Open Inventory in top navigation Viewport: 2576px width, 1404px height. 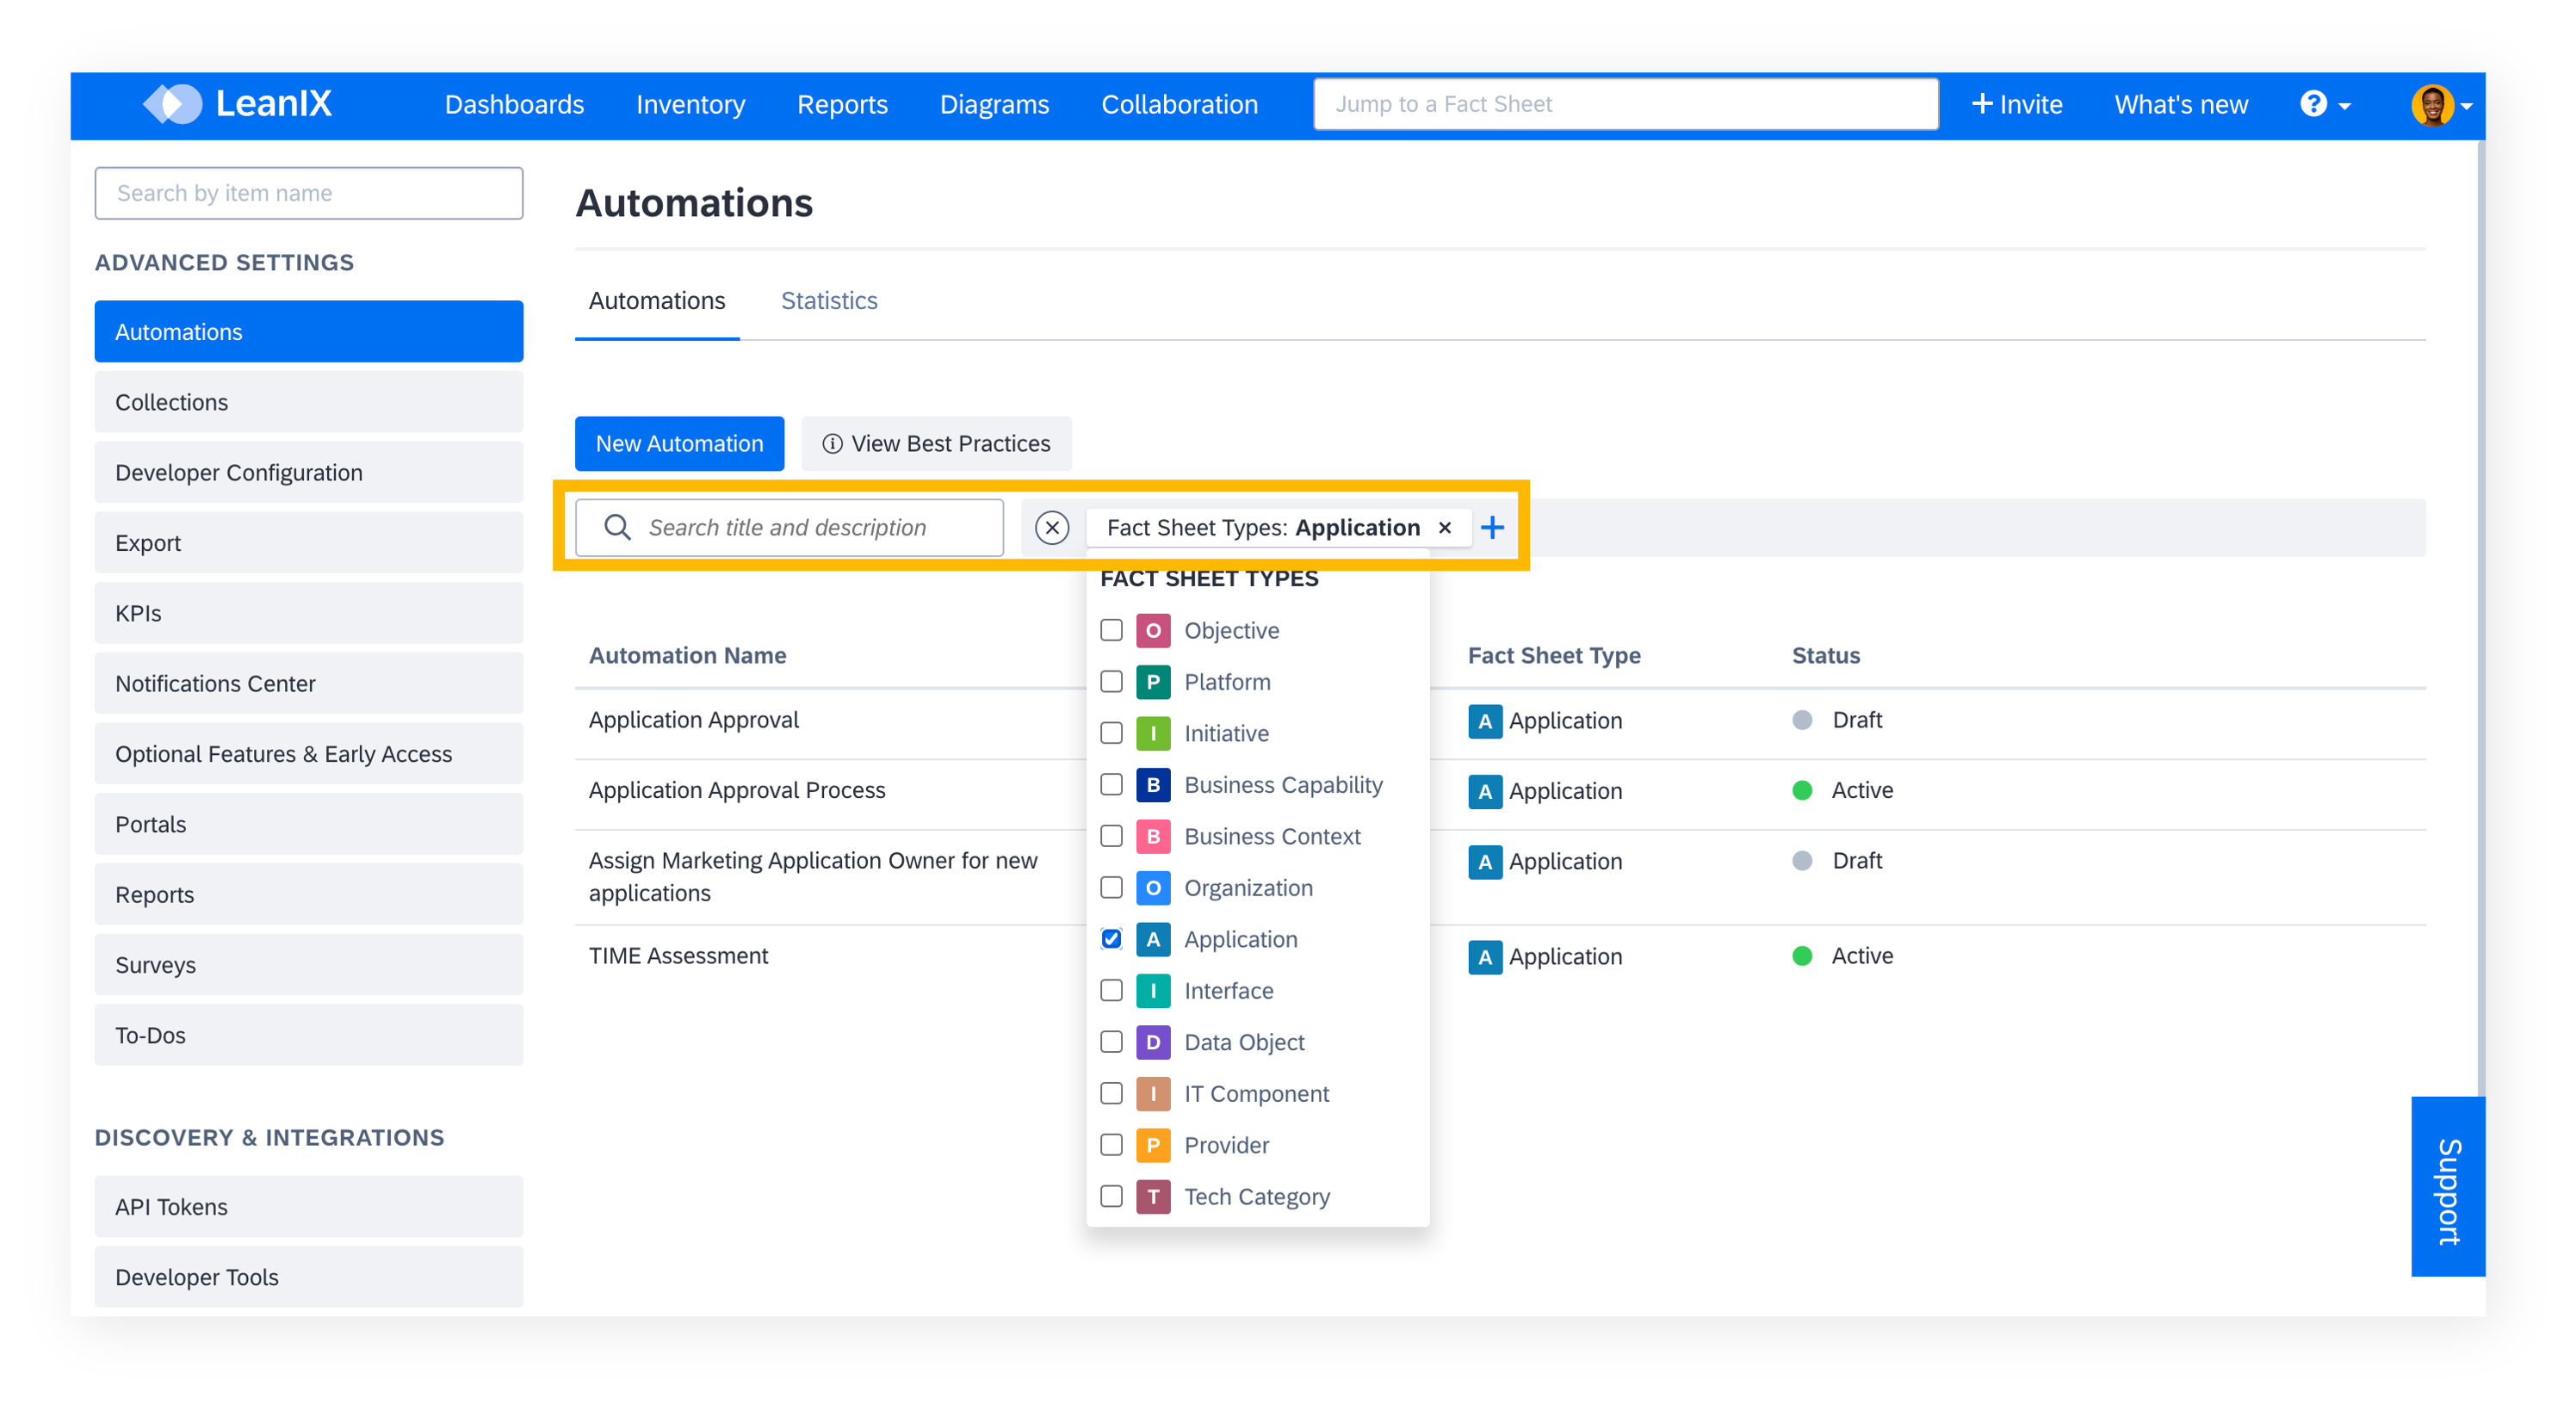(690, 104)
